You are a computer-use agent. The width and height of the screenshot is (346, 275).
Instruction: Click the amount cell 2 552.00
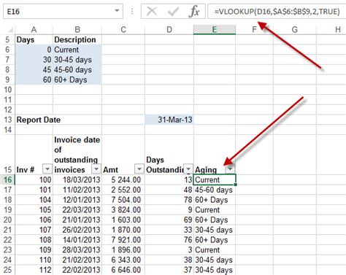point(123,190)
